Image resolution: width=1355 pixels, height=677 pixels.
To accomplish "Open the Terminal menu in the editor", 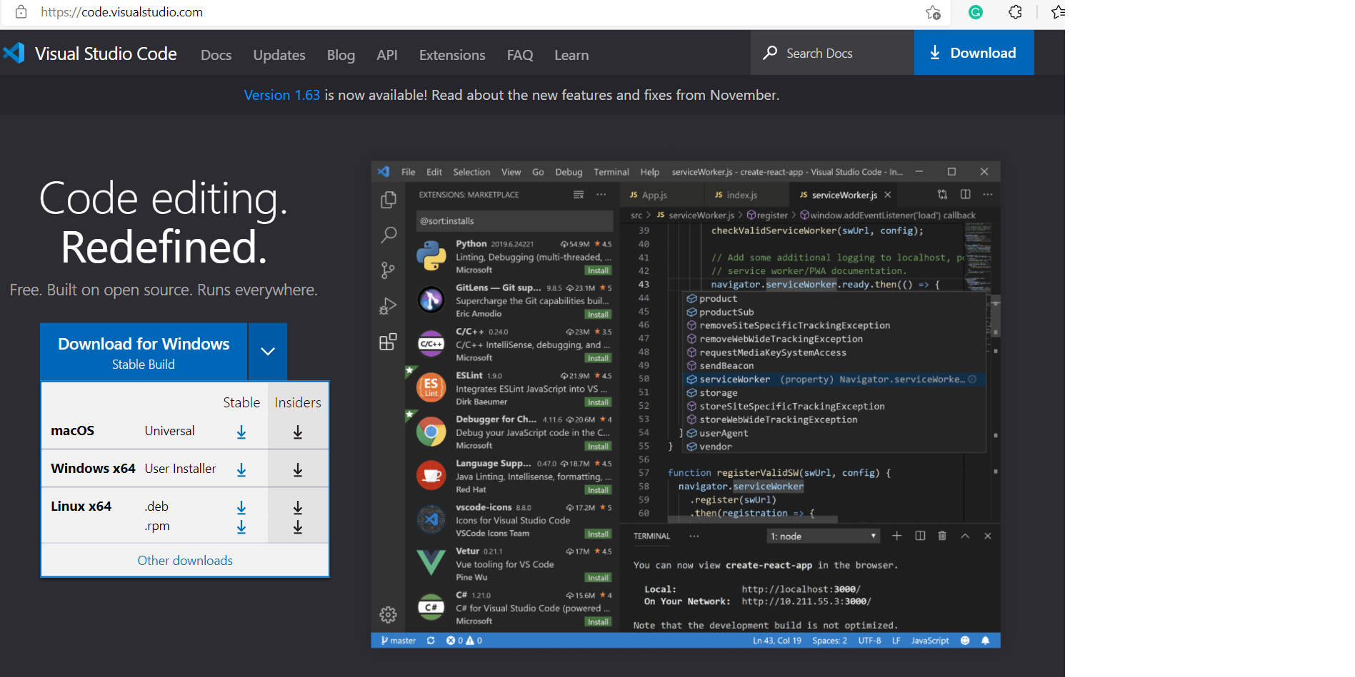I will coord(611,172).
